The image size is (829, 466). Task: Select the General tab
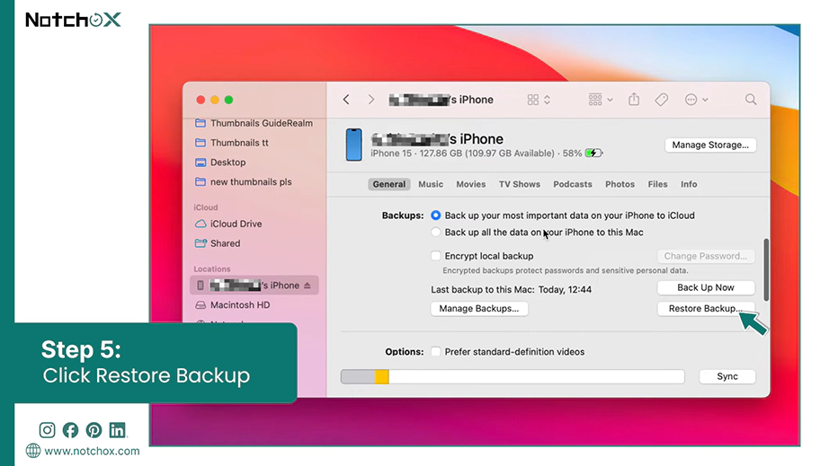389,184
